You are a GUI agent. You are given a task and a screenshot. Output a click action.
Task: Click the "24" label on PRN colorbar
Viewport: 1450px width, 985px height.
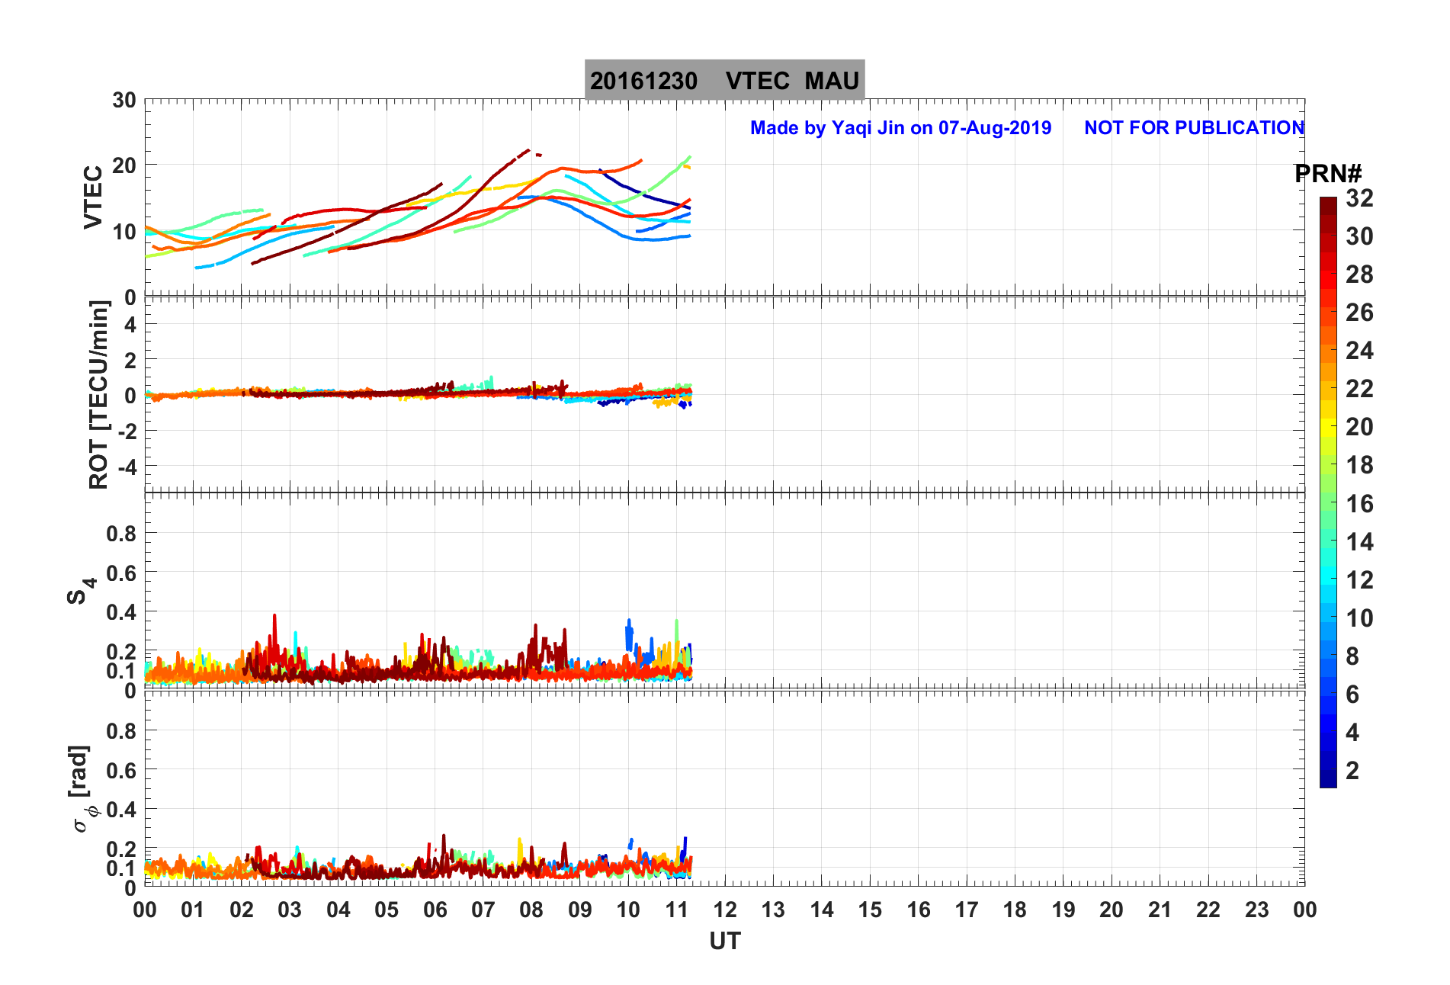(x=1359, y=351)
